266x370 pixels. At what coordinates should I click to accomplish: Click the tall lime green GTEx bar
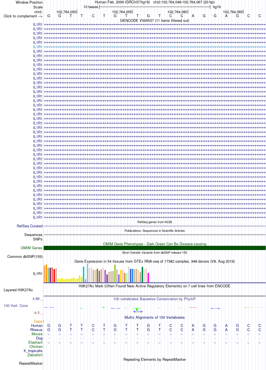click(x=115, y=273)
